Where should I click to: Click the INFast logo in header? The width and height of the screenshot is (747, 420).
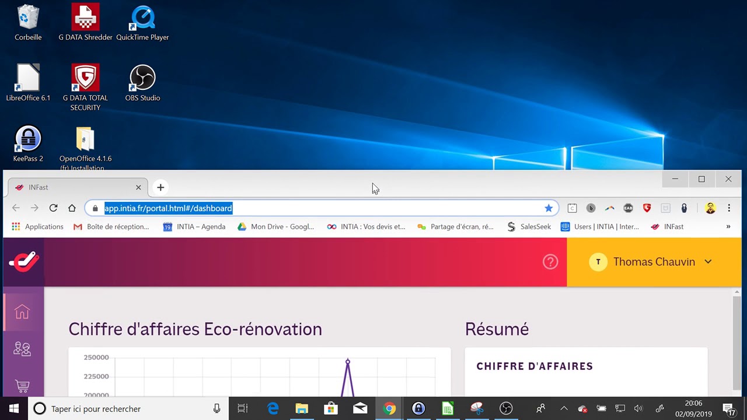24,262
